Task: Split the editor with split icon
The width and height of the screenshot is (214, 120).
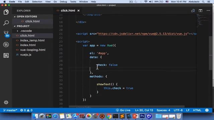Action: (200, 11)
